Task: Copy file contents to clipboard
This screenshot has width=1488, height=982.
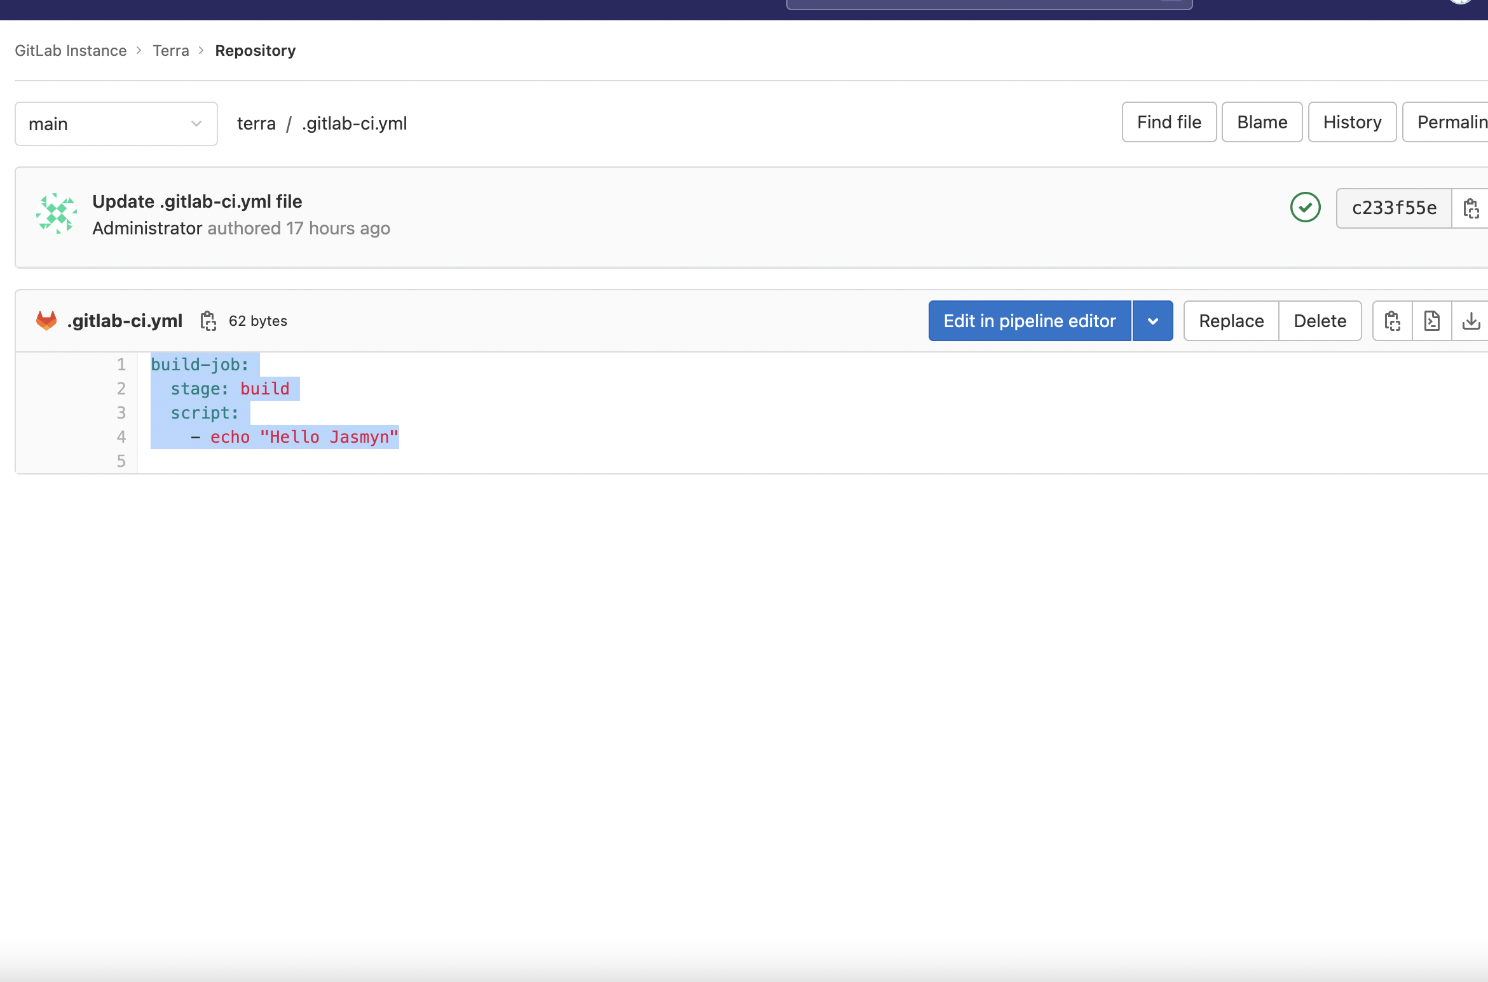Action: click(1391, 321)
